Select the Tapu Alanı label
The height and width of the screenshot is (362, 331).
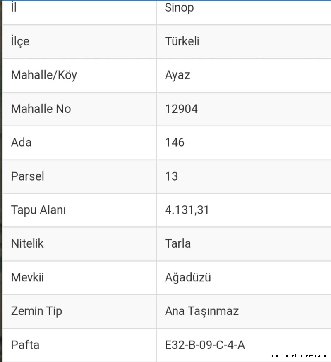pos(38,210)
